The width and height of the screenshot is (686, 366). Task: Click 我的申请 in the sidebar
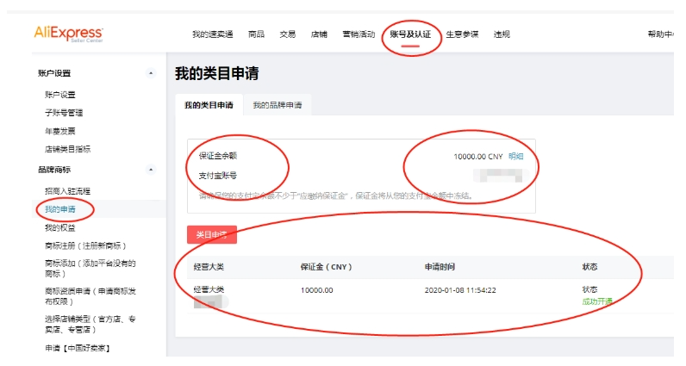(60, 209)
